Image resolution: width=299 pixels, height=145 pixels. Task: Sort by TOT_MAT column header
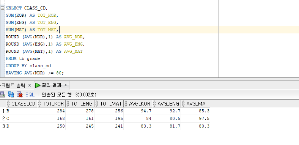pyautogui.click(x=109, y=104)
